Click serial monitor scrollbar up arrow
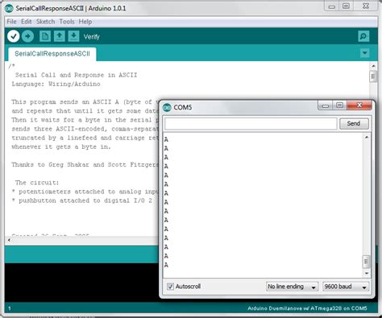Viewport: 382px width, 318px height. pos(367,138)
